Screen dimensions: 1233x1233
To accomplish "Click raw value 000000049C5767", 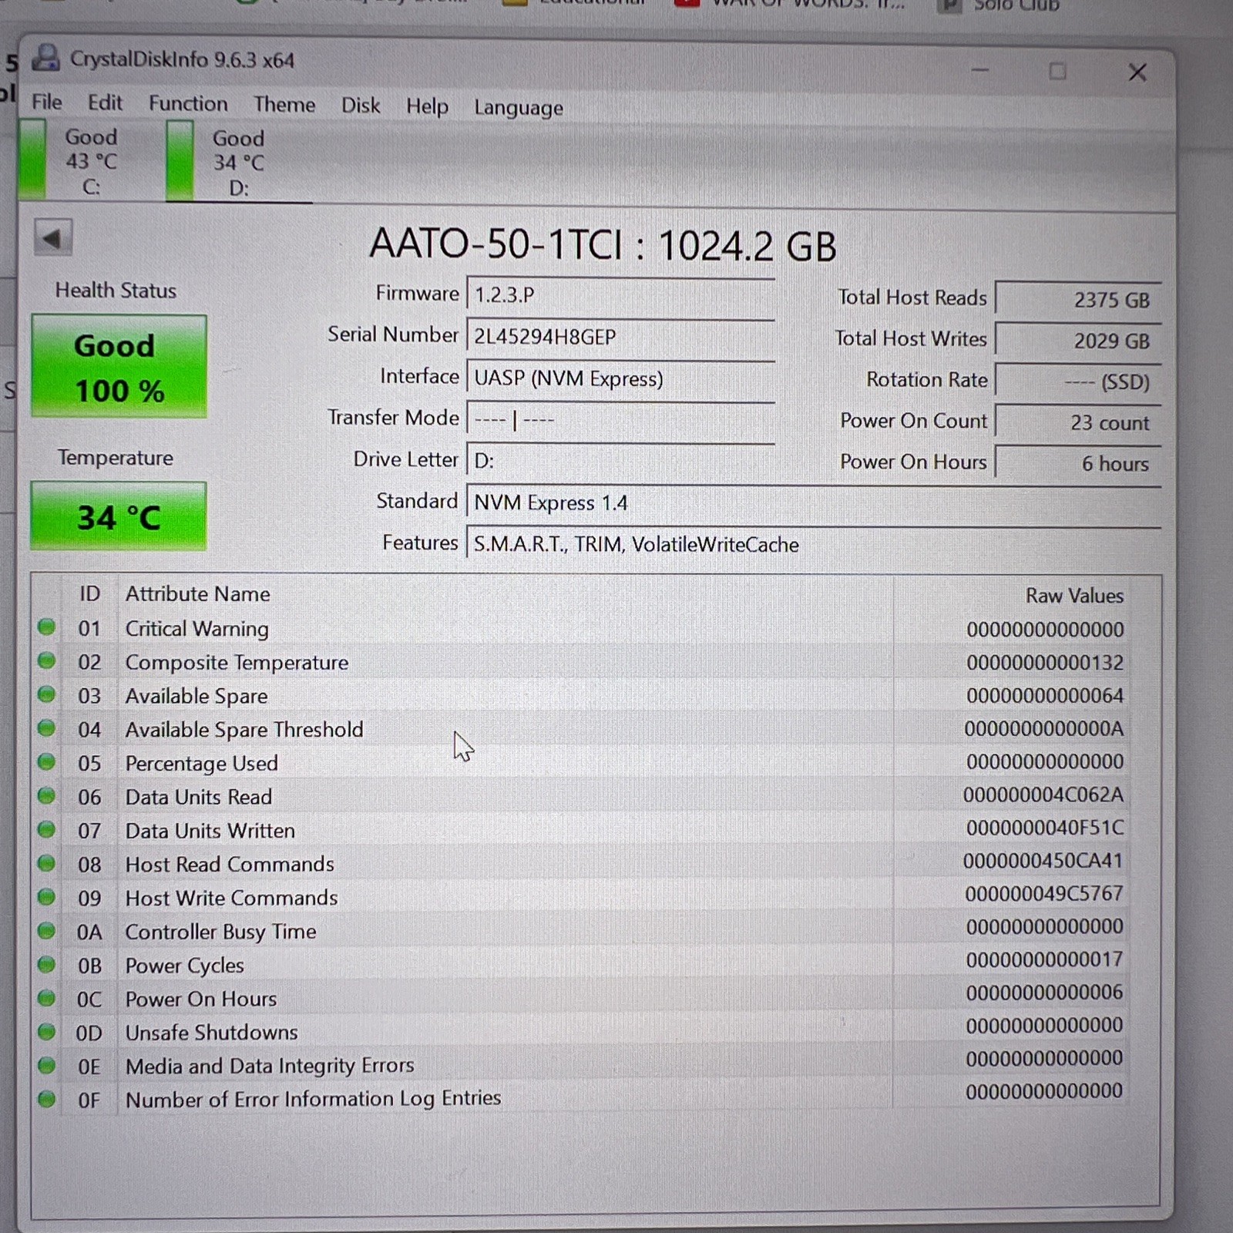I will coord(1044,894).
